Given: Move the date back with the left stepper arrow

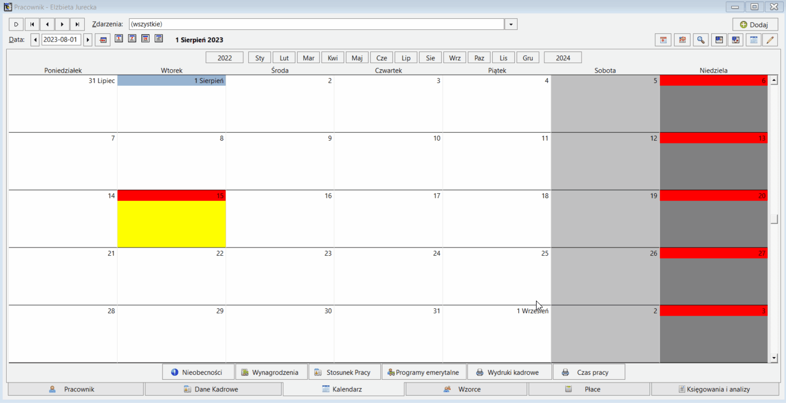Looking at the screenshot, I should pyautogui.click(x=35, y=40).
